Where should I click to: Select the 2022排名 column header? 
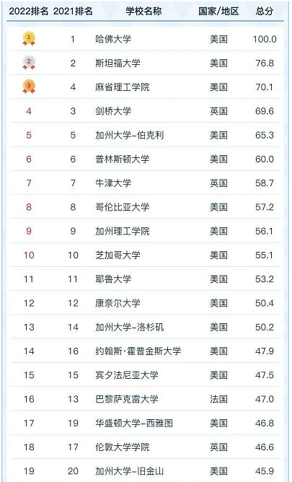pyautogui.click(x=29, y=12)
